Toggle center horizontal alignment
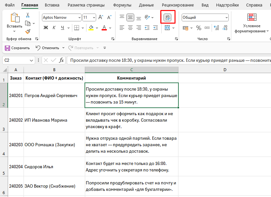This screenshot has height=197, width=271. tap(130, 27)
